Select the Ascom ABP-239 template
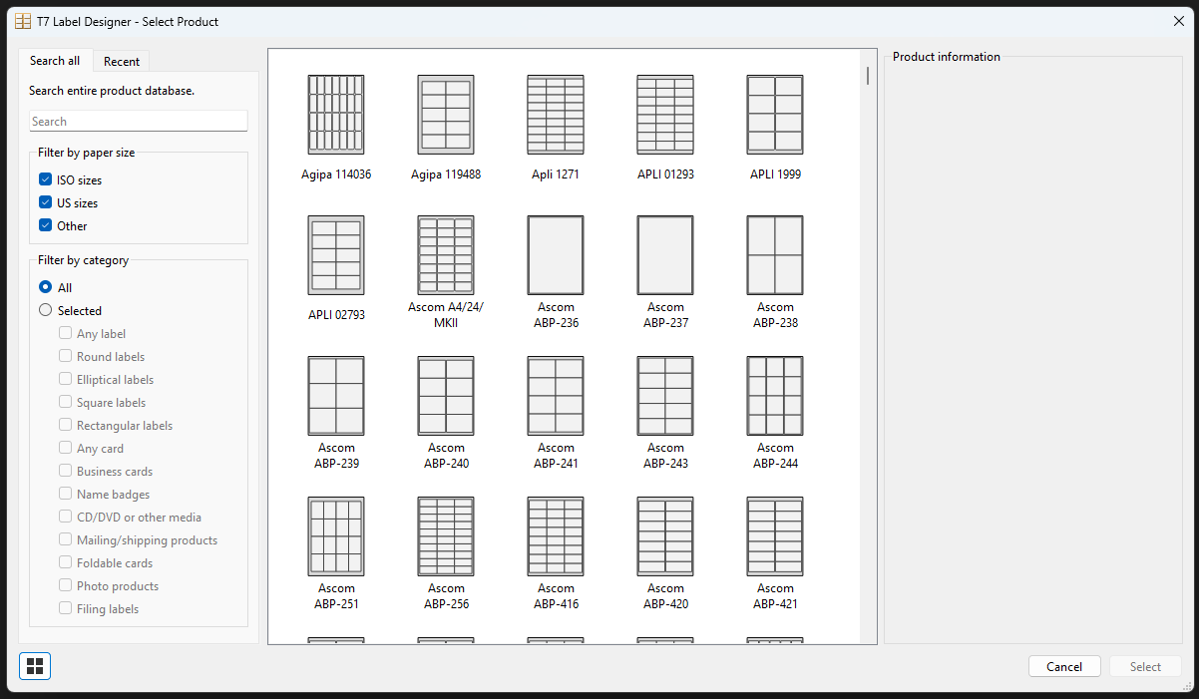The image size is (1199, 699). click(x=336, y=396)
